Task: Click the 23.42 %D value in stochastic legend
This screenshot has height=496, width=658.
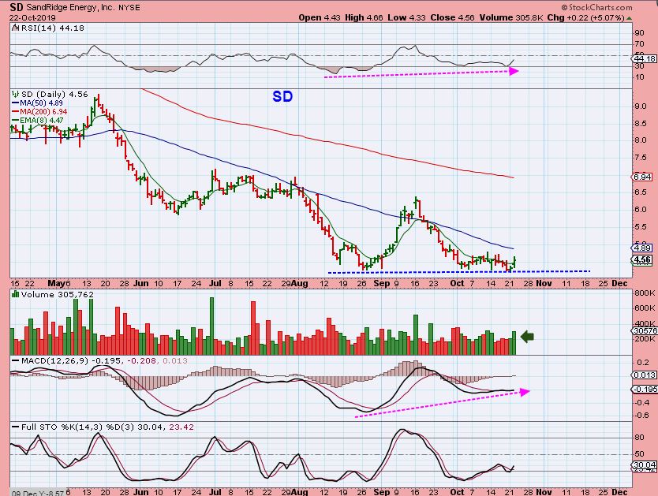Action: tap(181, 427)
